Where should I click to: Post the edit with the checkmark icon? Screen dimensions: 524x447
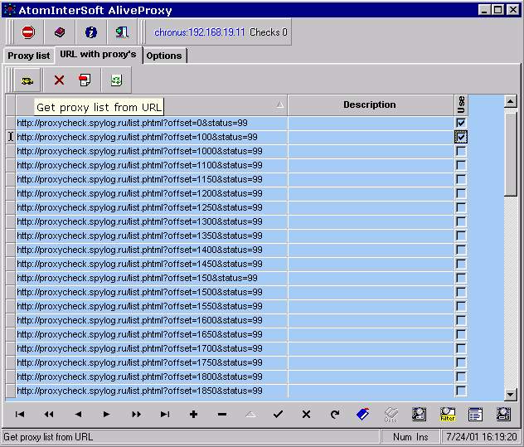coord(278,414)
